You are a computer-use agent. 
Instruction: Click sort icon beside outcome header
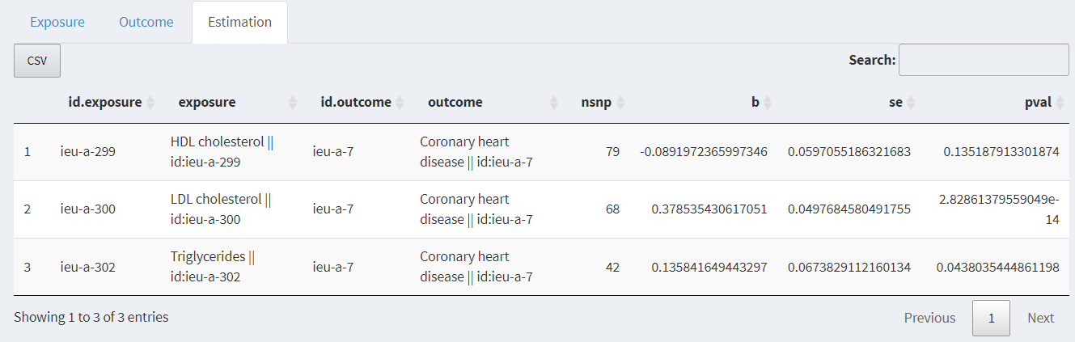click(554, 103)
